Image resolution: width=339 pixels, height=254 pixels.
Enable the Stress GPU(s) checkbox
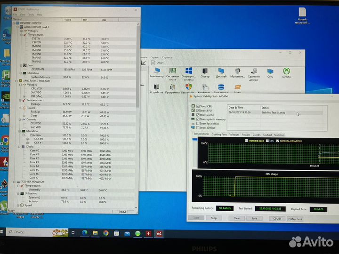[198, 127]
